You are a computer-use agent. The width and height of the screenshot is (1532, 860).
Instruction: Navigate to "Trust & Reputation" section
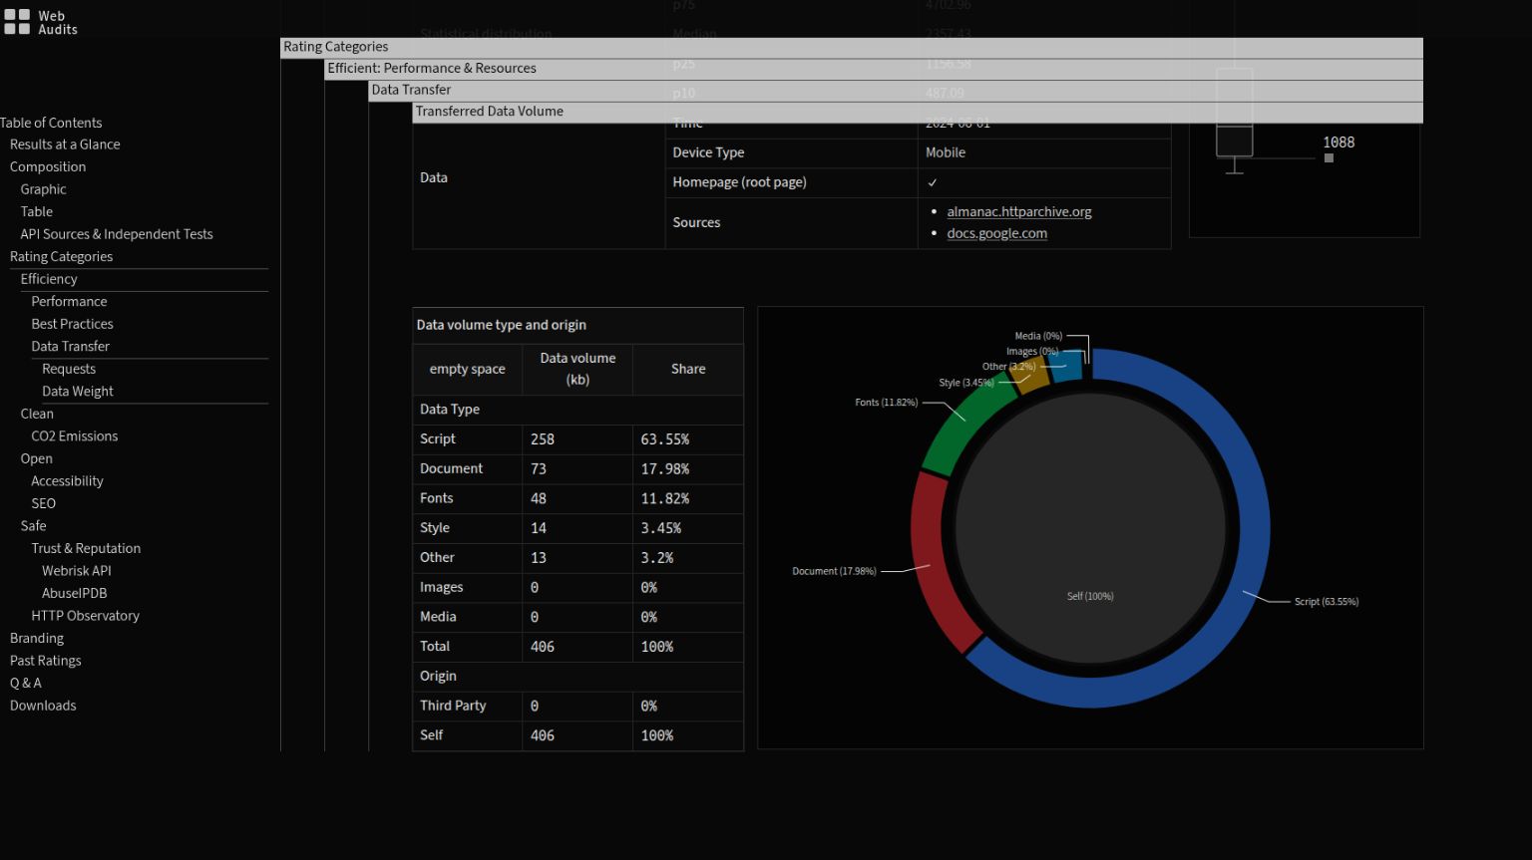point(86,547)
